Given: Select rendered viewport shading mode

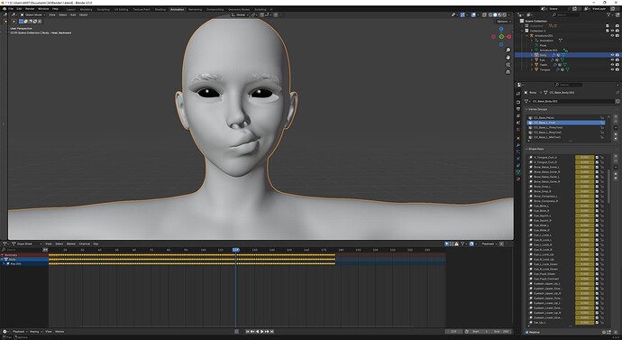Looking at the screenshot, I should click(504, 15).
